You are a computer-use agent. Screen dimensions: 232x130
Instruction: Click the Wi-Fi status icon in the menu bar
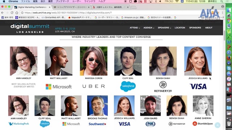pos(177,1)
